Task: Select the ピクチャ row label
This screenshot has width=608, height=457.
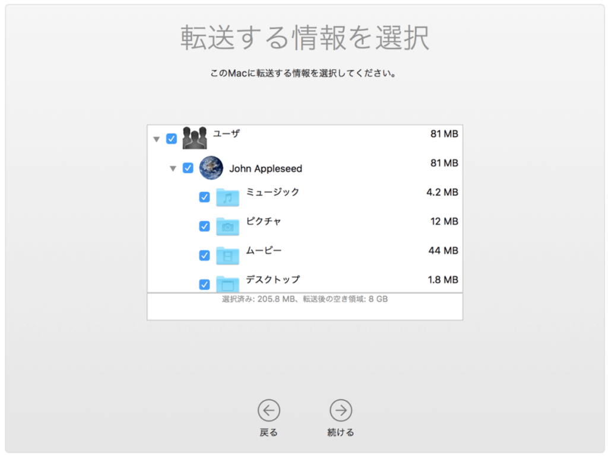Action: 264,221
